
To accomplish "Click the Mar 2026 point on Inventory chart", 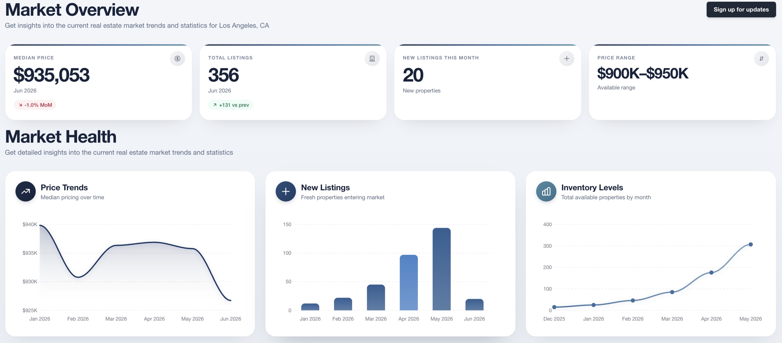I will pyautogui.click(x=672, y=292).
